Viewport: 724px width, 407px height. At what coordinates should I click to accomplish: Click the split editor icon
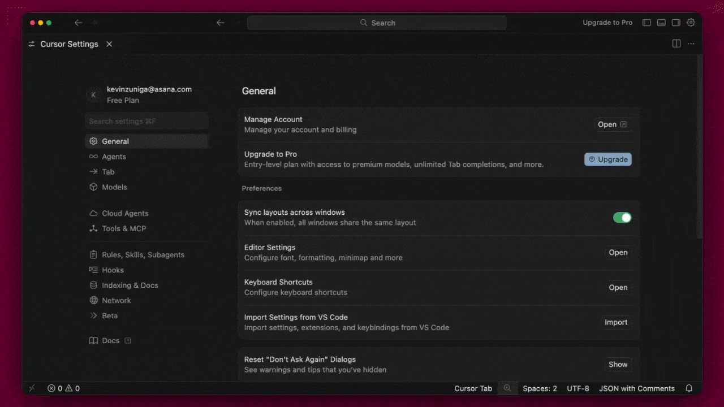click(676, 44)
